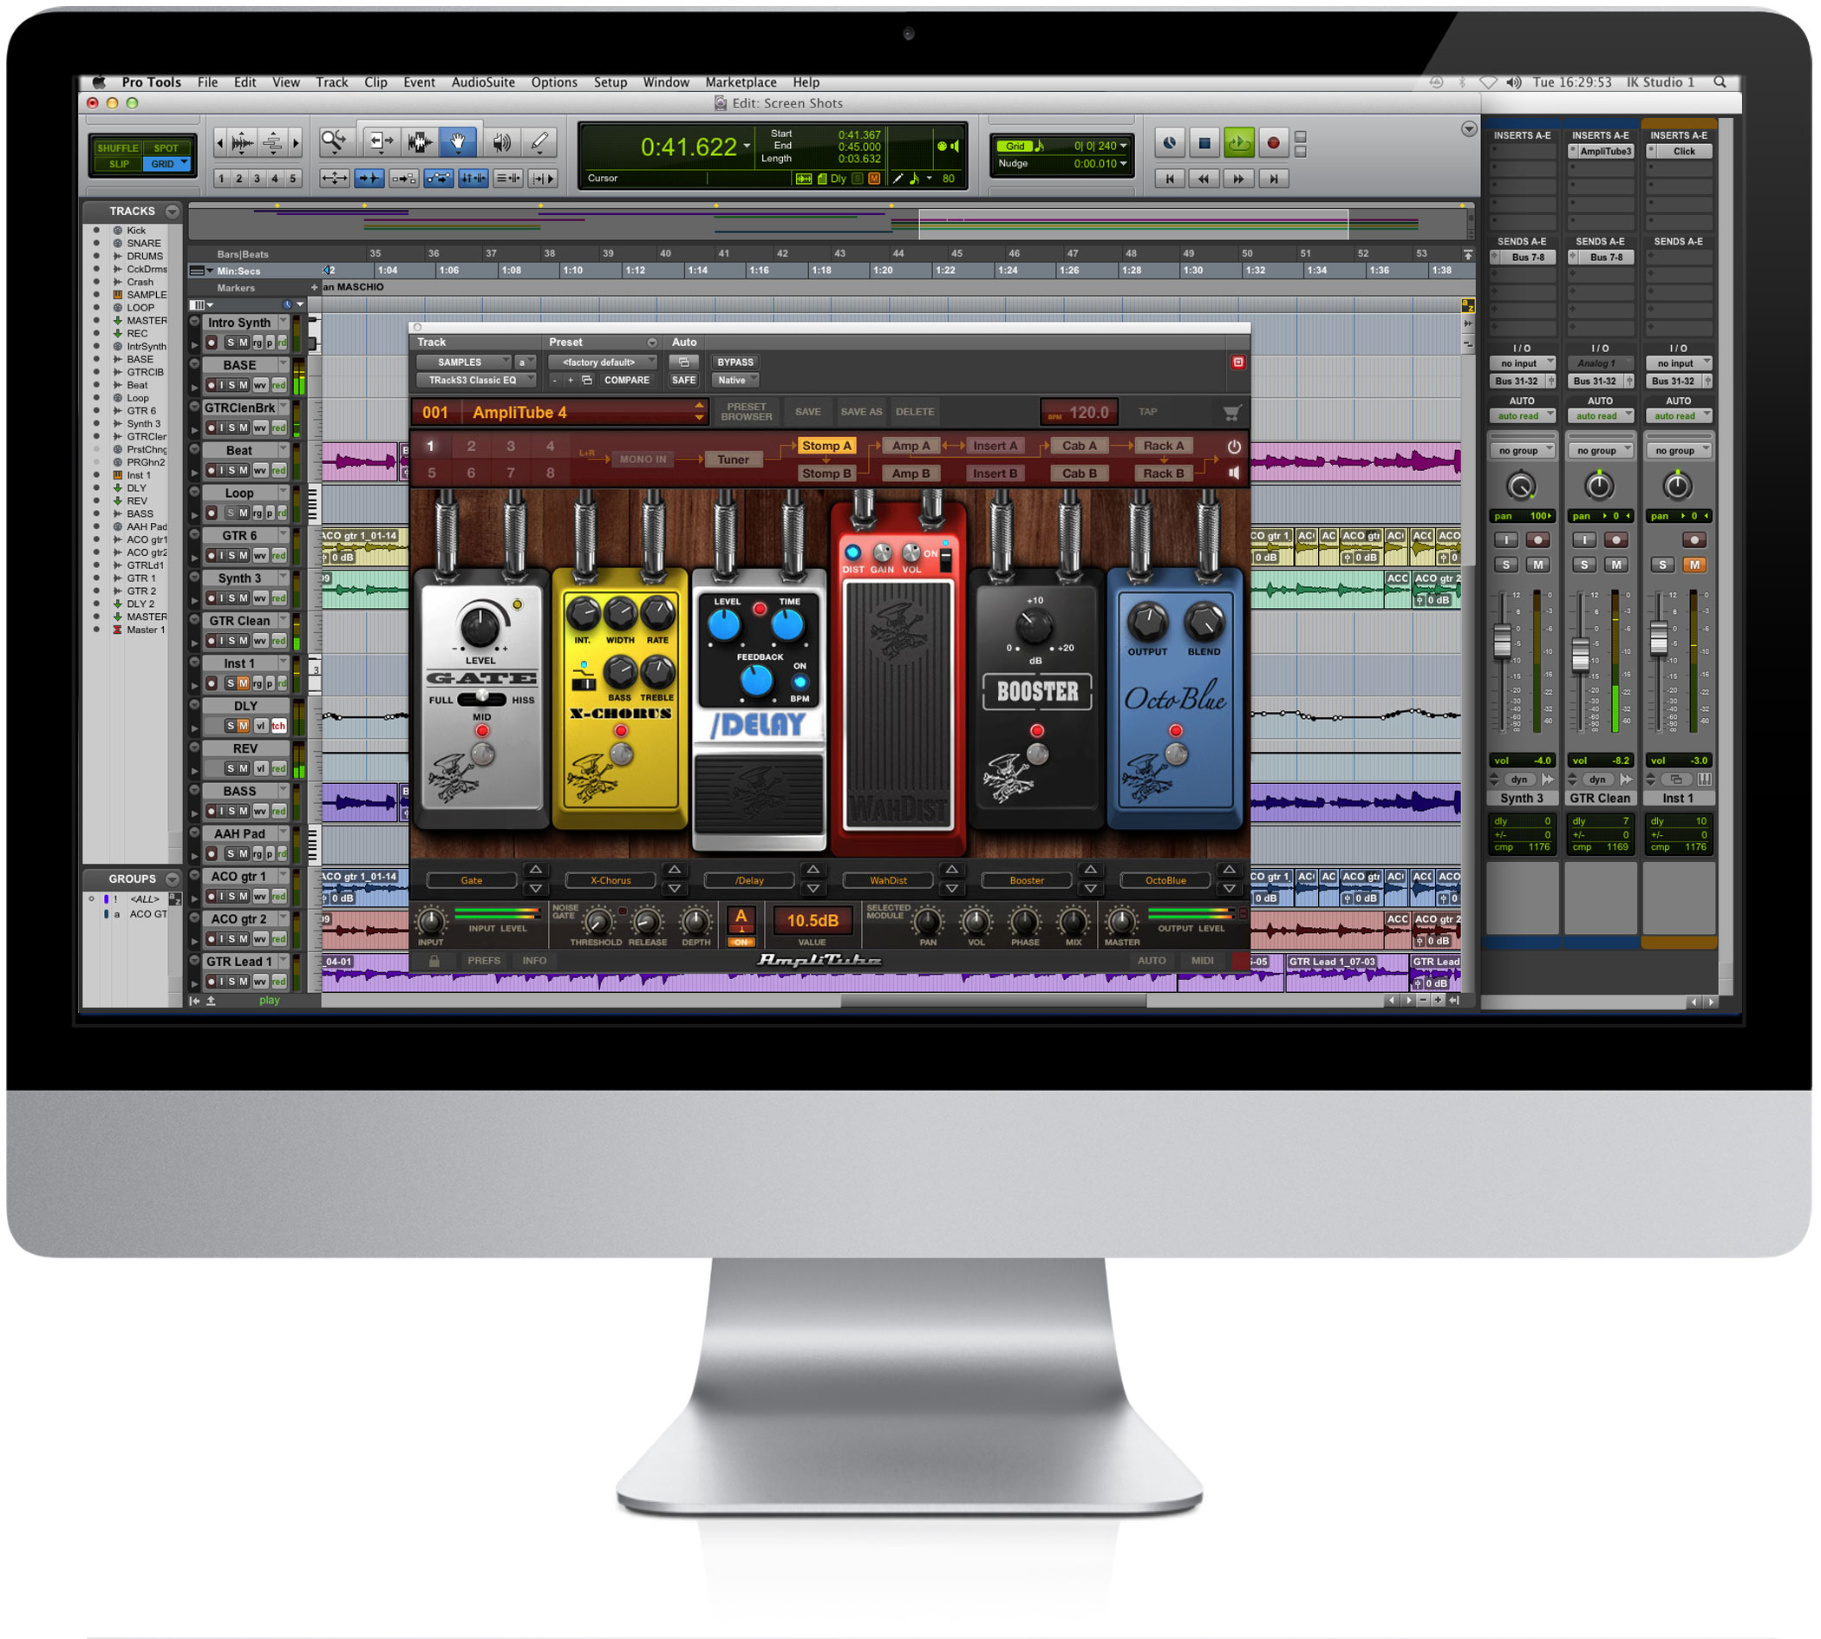The image size is (1821, 1639).
Task: Click the plugin automation enable icon
Action: coord(683,362)
